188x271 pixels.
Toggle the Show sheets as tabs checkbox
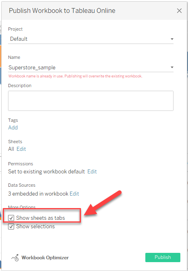coord(11,218)
